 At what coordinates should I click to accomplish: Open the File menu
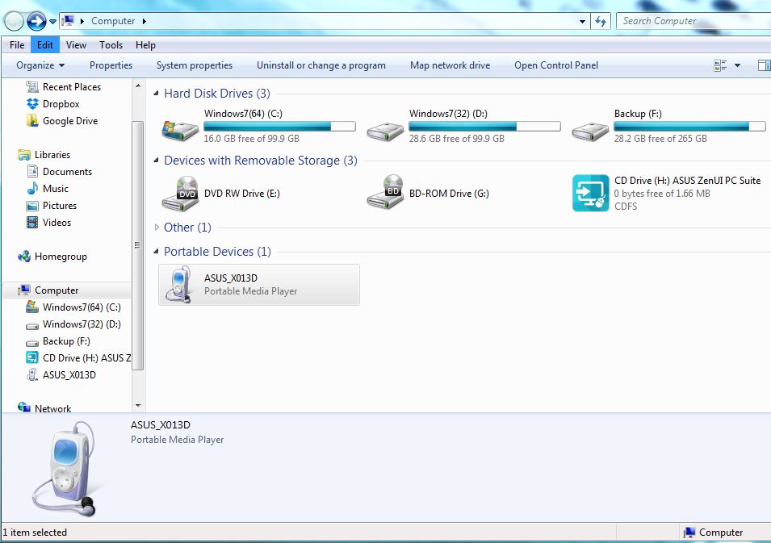pyautogui.click(x=17, y=44)
